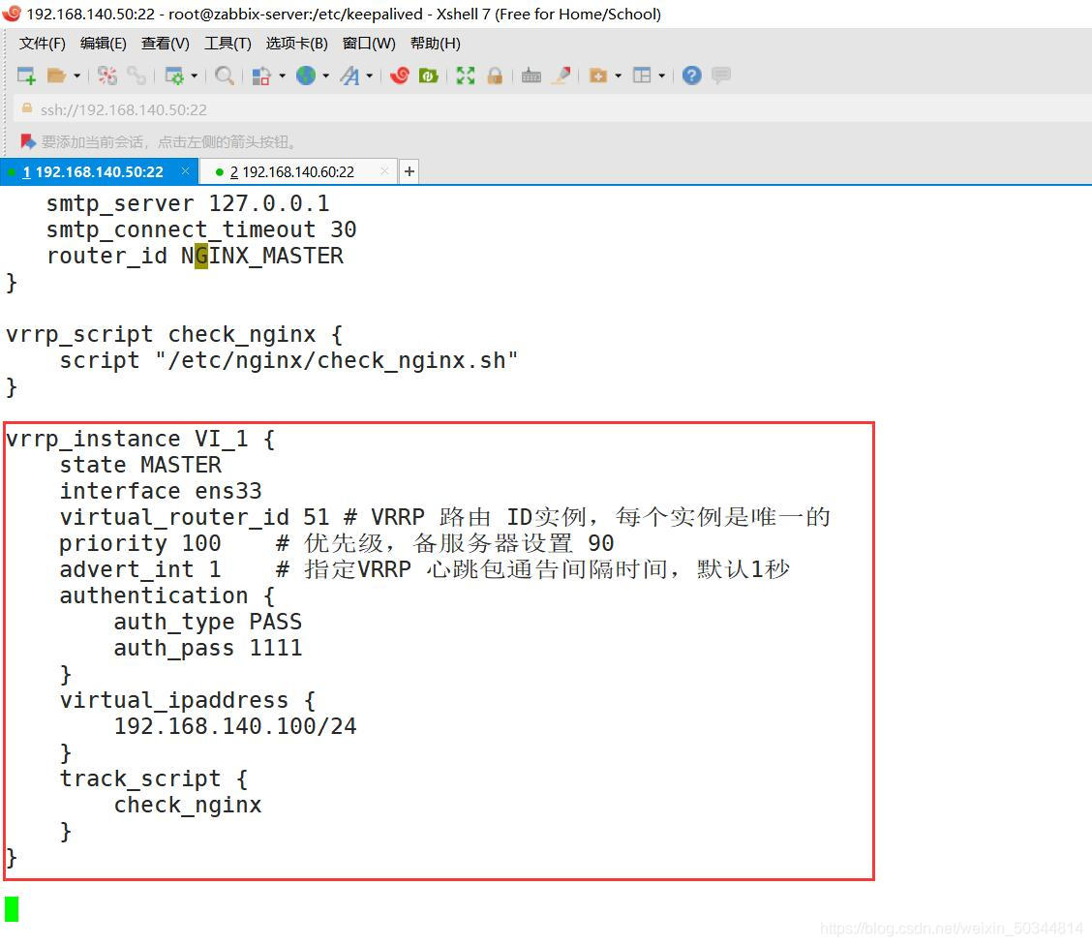The width and height of the screenshot is (1092, 946).
Task: Click the Reconnect link icon
Action: [x=136, y=76]
